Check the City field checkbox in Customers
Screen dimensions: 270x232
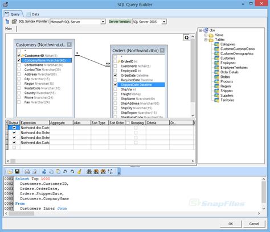(19, 79)
